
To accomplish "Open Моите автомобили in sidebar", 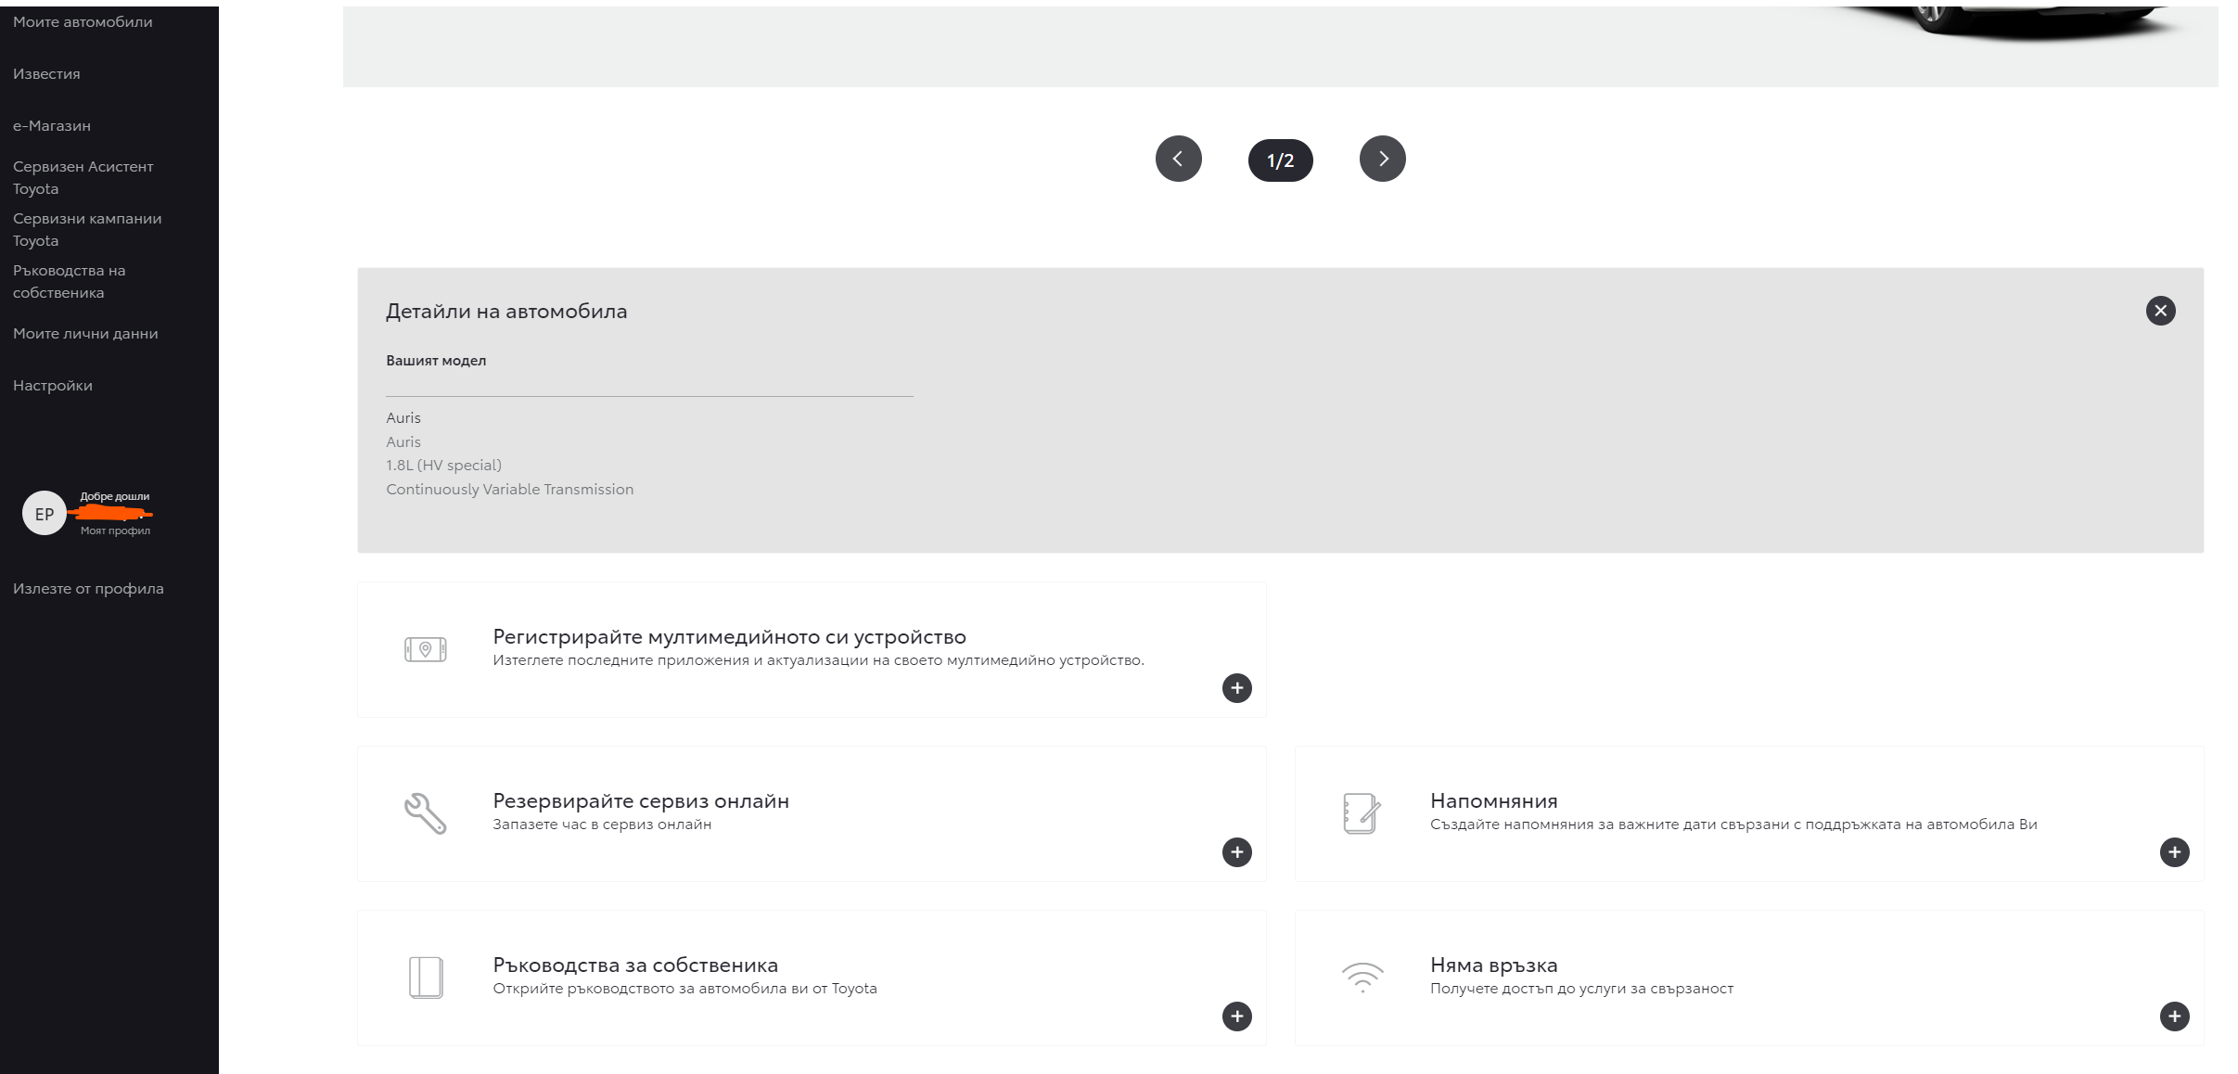I will [83, 21].
